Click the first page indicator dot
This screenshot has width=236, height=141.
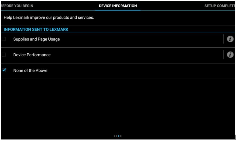tap(114, 136)
